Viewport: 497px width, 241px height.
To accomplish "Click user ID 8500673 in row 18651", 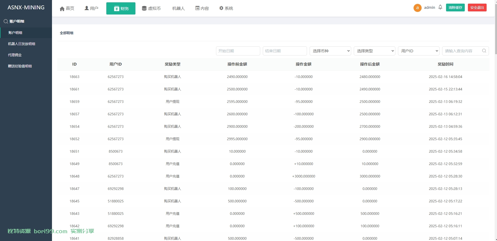I will coord(116,151).
